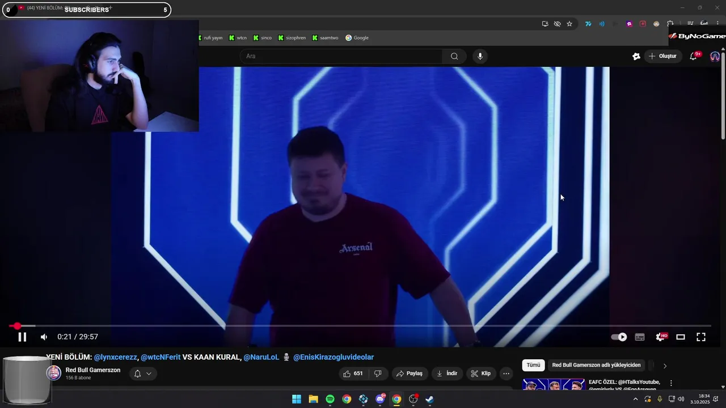
Task: Dislike the video with the thumbs-down button
Action: (377, 373)
